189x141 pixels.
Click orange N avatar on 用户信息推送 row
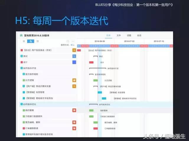pyautogui.click(x=74, y=50)
